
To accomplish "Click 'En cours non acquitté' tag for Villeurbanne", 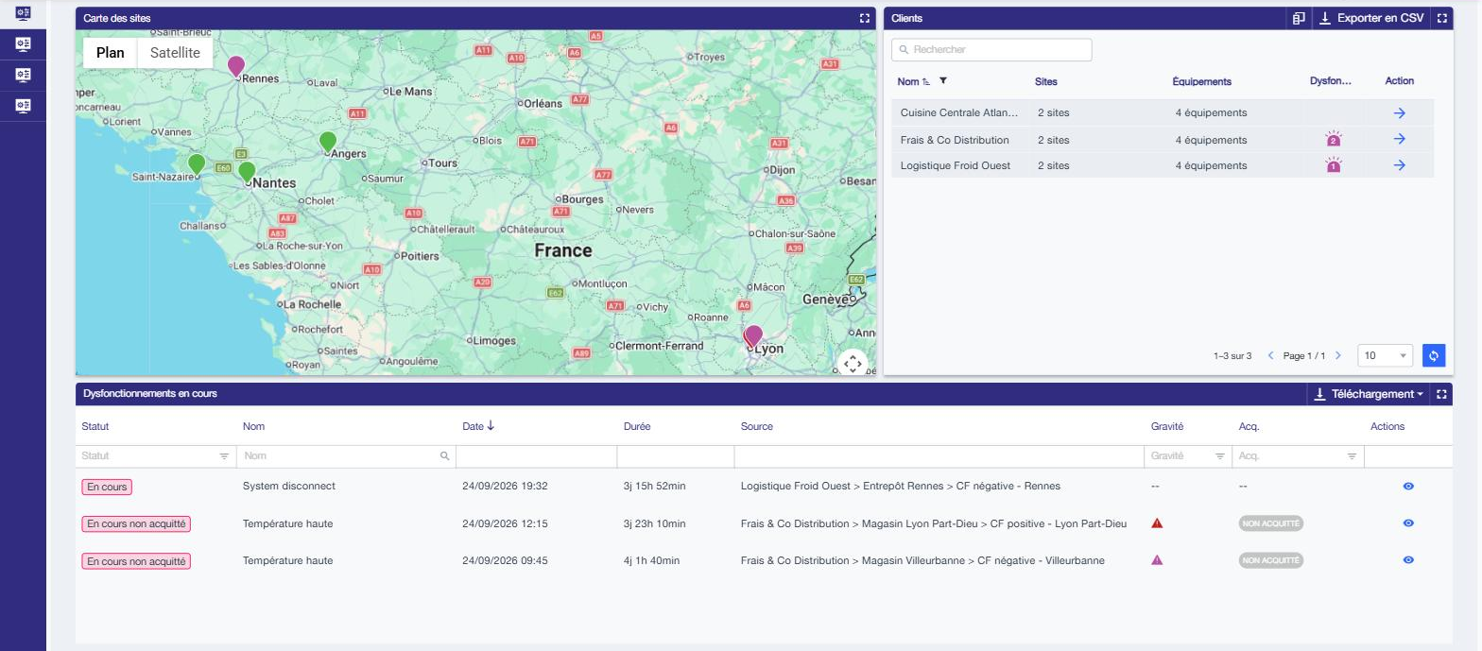I will click(136, 561).
